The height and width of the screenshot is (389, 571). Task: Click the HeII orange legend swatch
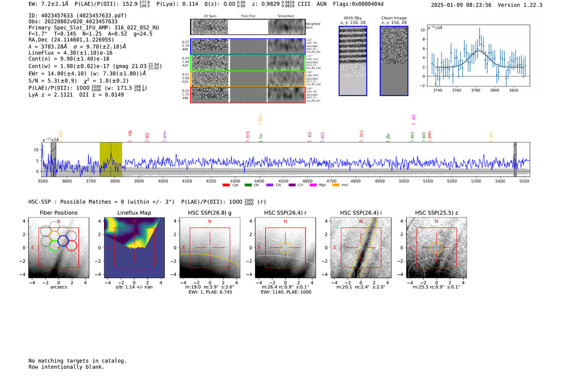click(336, 185)
